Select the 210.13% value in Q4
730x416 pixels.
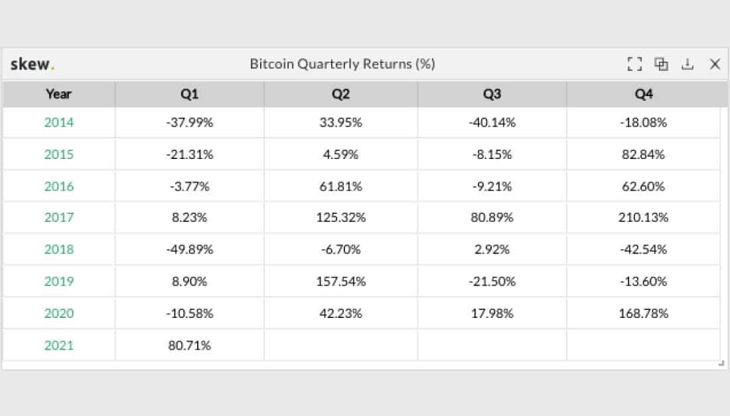coord(643,218)
